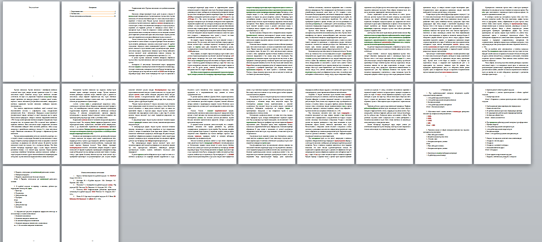Follow the '1. Теоретическая часть' contents entry
The image size is (542, 242).
93,12
